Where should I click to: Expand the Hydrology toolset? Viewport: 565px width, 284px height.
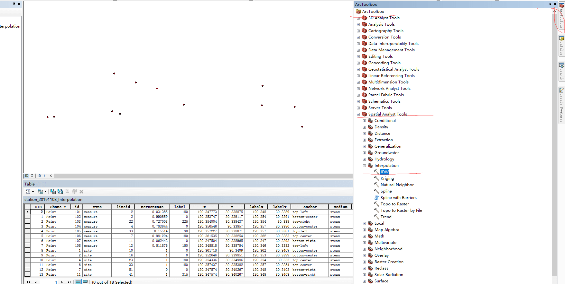pos(364,159)
